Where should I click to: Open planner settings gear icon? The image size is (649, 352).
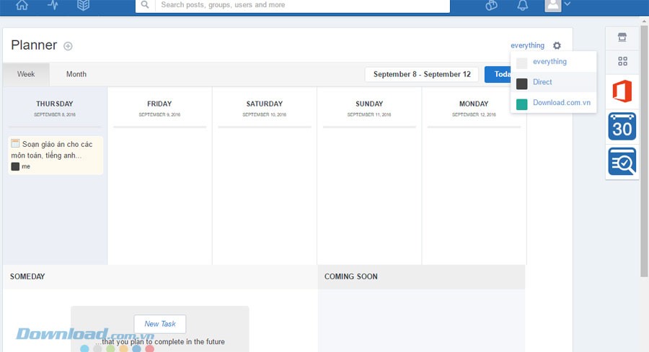click(557, 45)
